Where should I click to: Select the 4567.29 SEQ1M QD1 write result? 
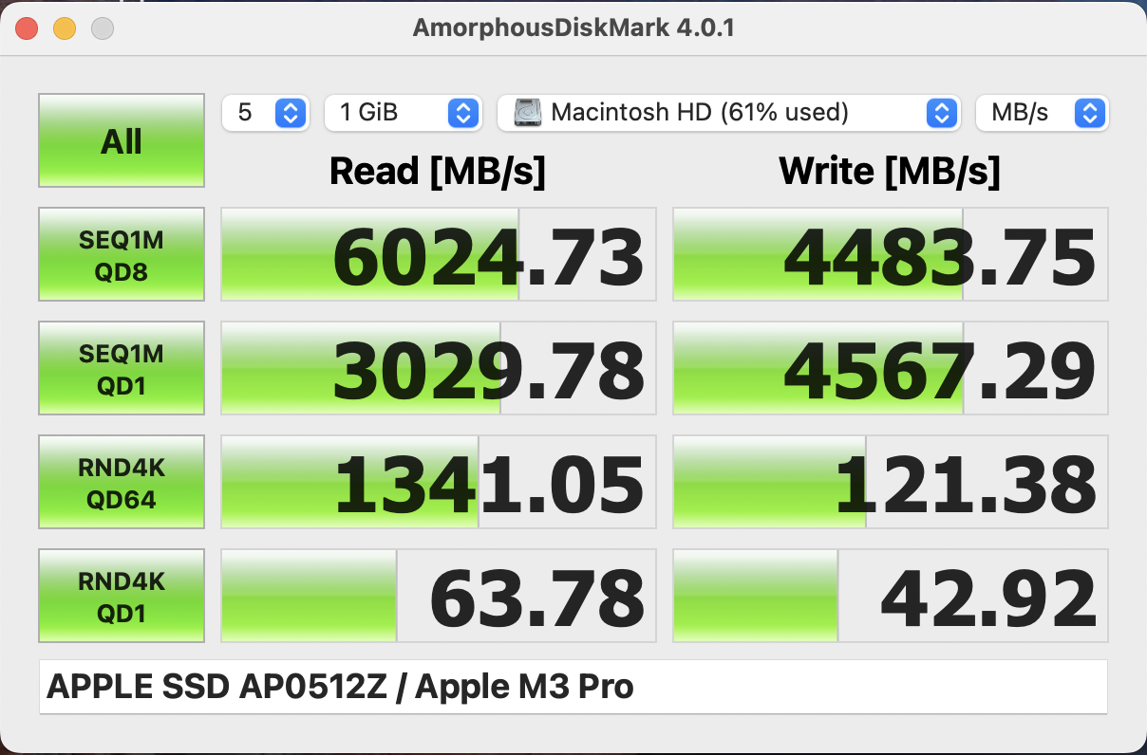point(891,368)
